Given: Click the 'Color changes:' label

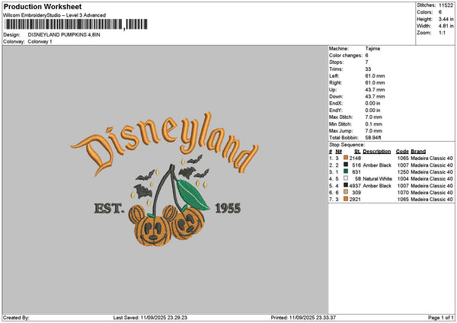Looking at the screenshot, I should (346, 56).
